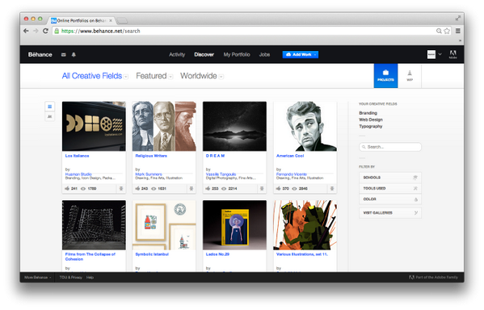Add American Cool to a collection
484x310 pixels.
332,188
